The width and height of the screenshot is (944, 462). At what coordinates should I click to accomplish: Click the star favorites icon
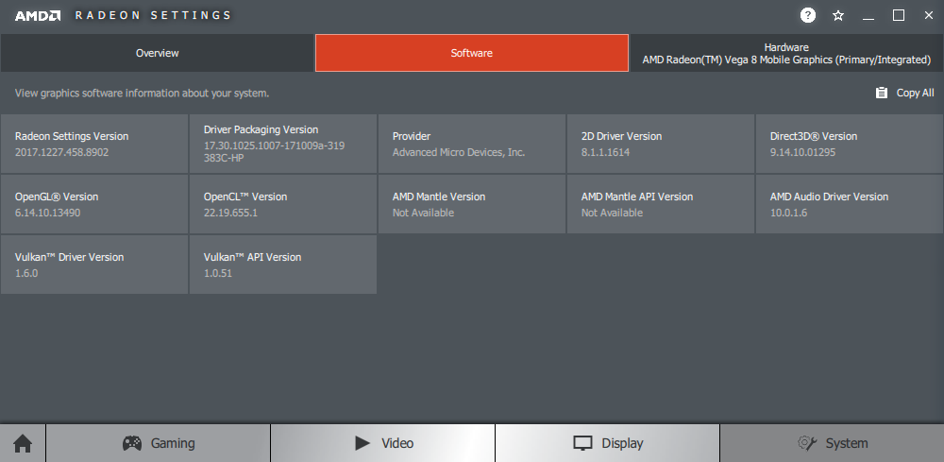click(x=838, y=16)
